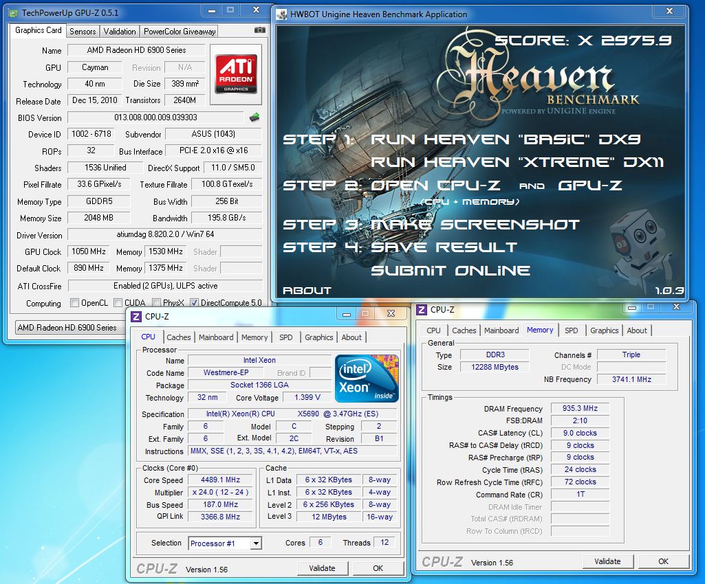
Task: Click the GPU Clock 1050 MHz field
Action: click(x=89, y=251)
